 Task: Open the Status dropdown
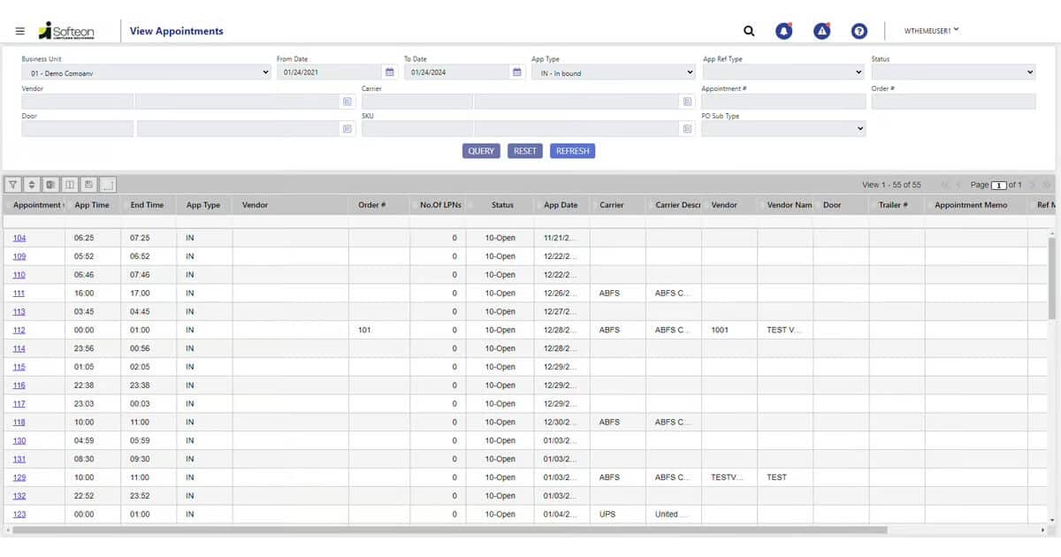(953, 72)
